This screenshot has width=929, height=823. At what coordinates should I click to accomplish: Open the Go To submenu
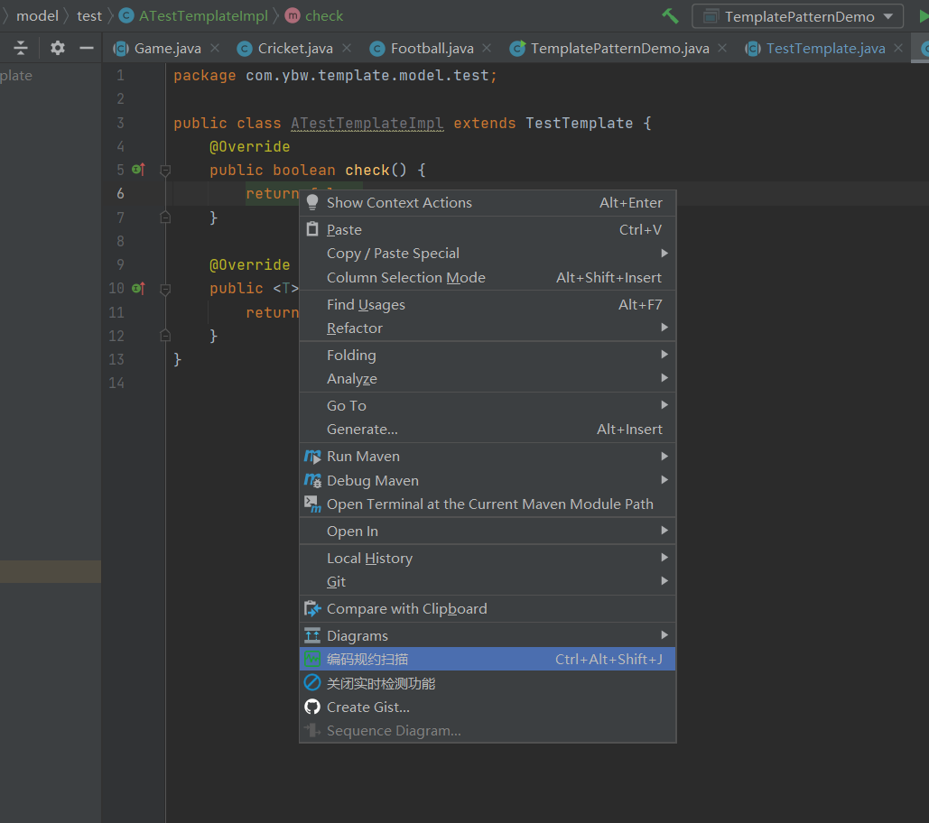(x=488, y=405)
